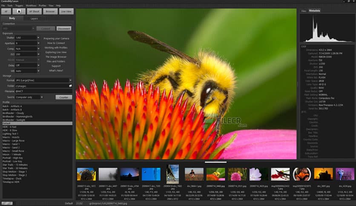Browse for storage folder via folder icon

(70, 86)
